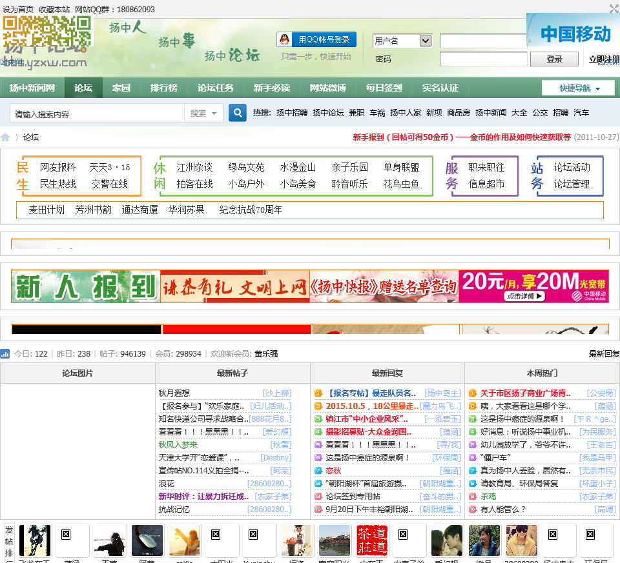Open the 家园 navigation item
The width and height of the screenshot is (620, 563).
coord(121,88)
